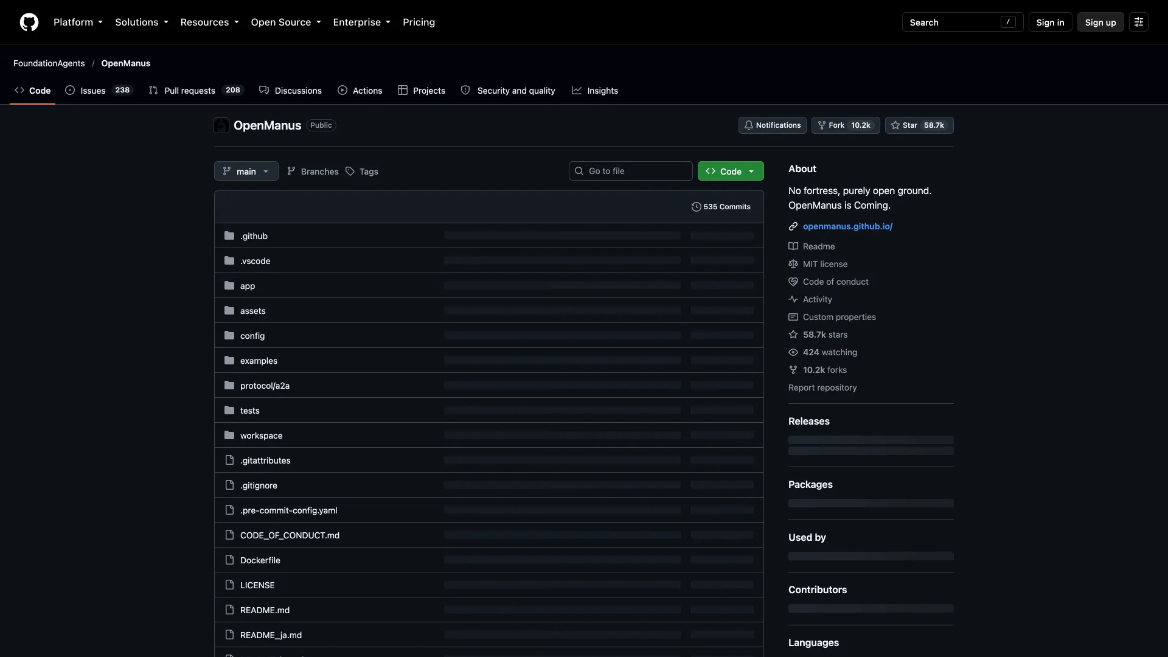
Task: Click the FoundationAgents breadcrumb link
Action: click(x=49, y=63)
